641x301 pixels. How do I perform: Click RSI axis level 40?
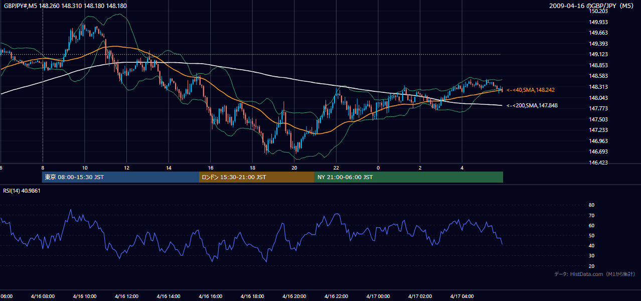pos(592,245)
